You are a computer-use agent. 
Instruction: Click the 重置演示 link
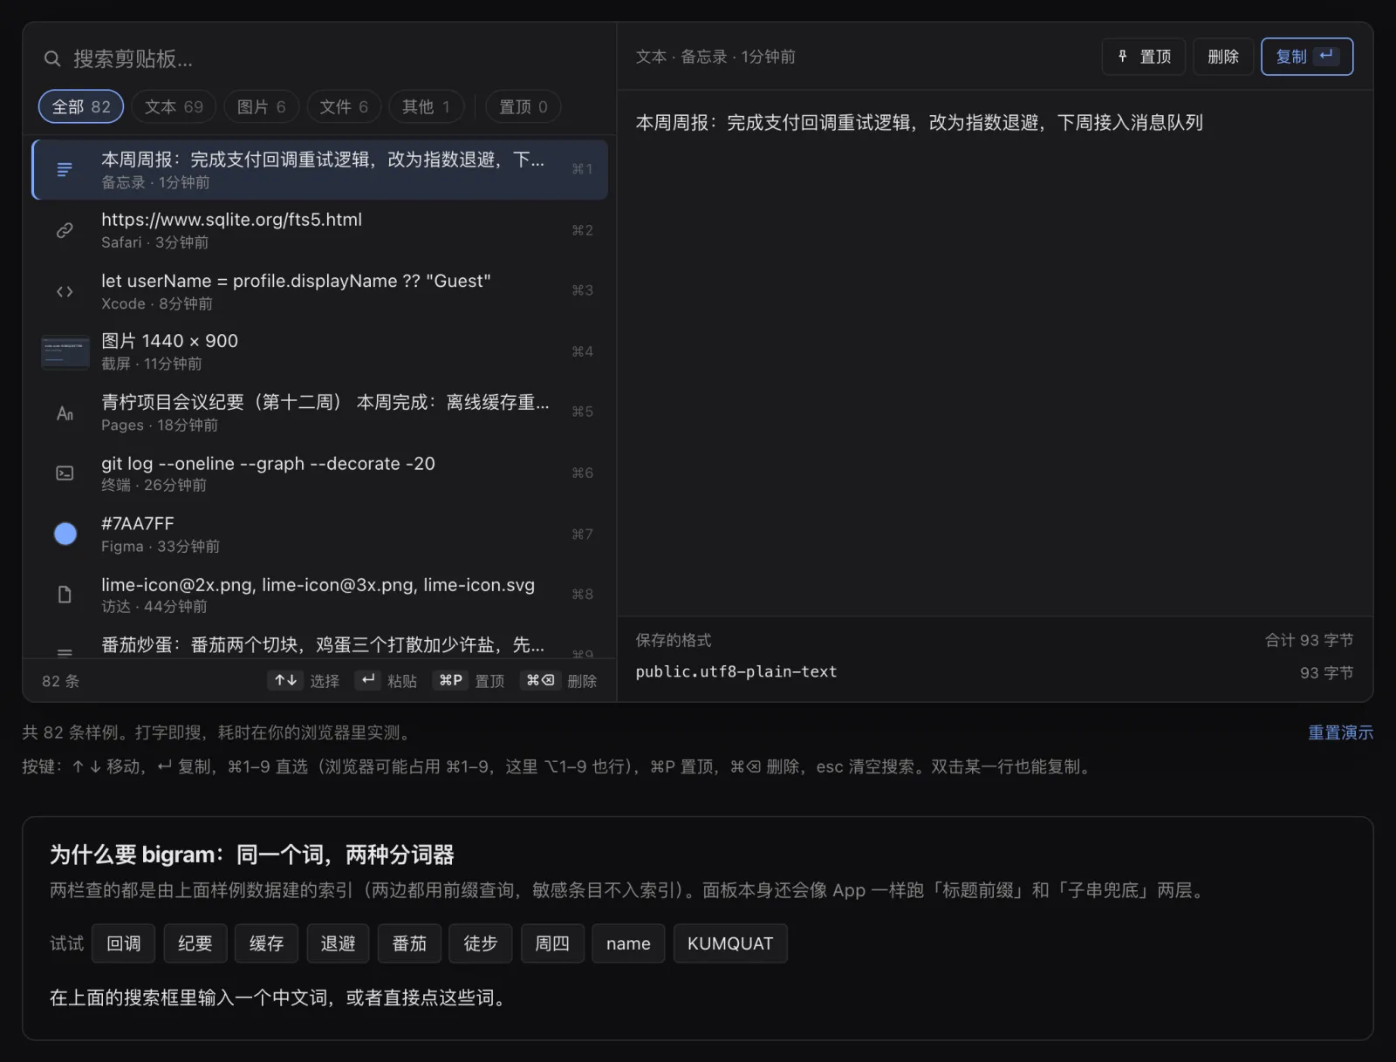pyautogui.click(x=1340, y=732)
